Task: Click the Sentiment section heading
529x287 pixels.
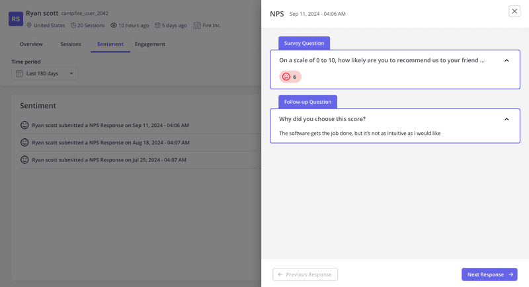Action: [x=38, y=106]
